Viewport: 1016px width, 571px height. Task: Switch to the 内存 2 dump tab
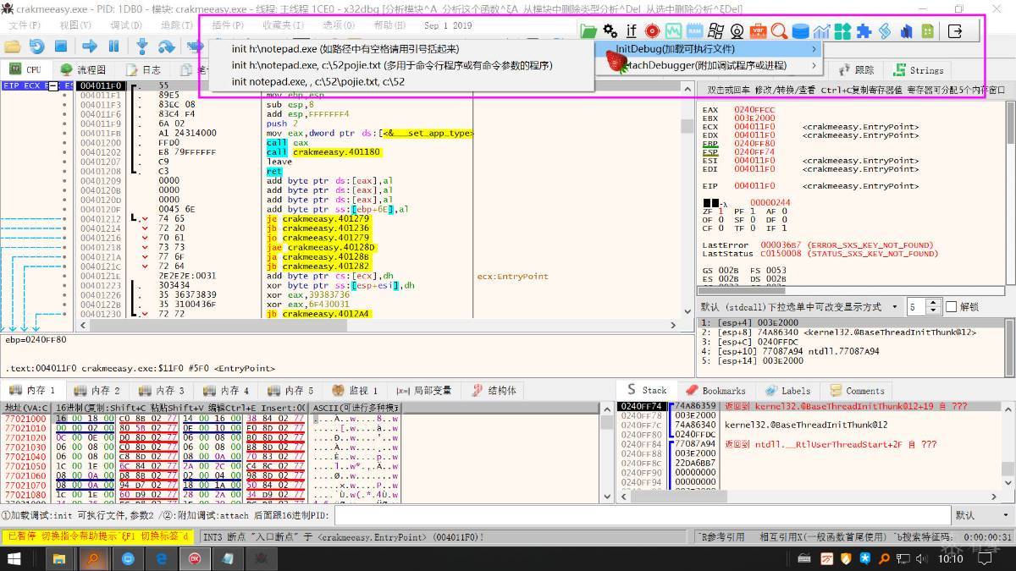[x=96, y=390]
